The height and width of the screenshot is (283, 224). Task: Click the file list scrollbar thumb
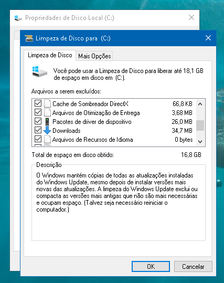click(200, 125)
